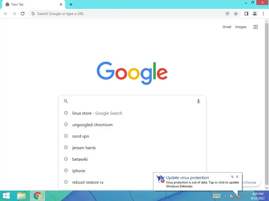The width and height of the screenshot is (269, 201).
Task: Bookmark this tab with the star icon
Action: click(236, 14)
